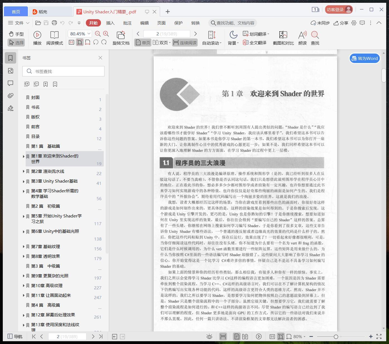389x344 pixels.
Task: Click the 书签查找 bookmark search field
Action: pyautogui.click(x=63, y=71)
